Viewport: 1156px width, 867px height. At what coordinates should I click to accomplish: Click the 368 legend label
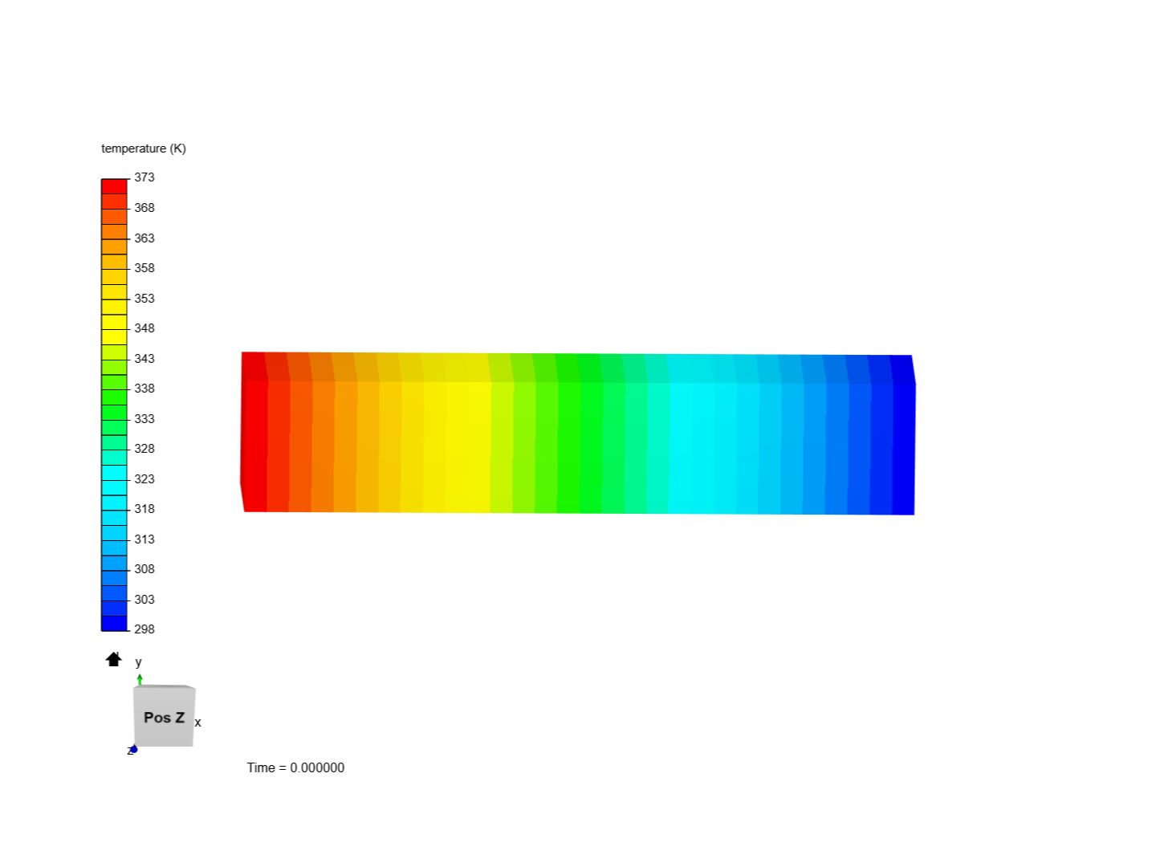coord(144,208)
